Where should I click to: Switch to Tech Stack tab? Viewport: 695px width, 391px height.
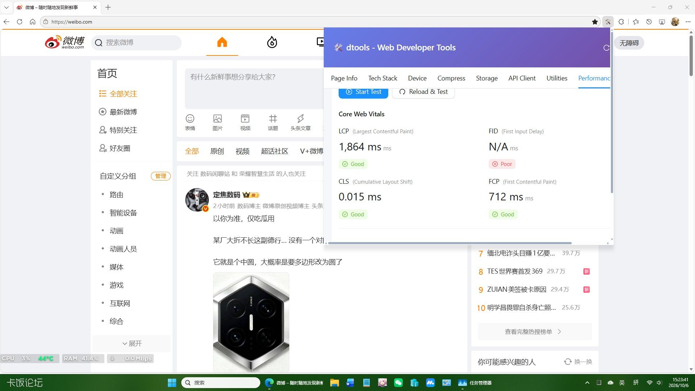point(382,78)
